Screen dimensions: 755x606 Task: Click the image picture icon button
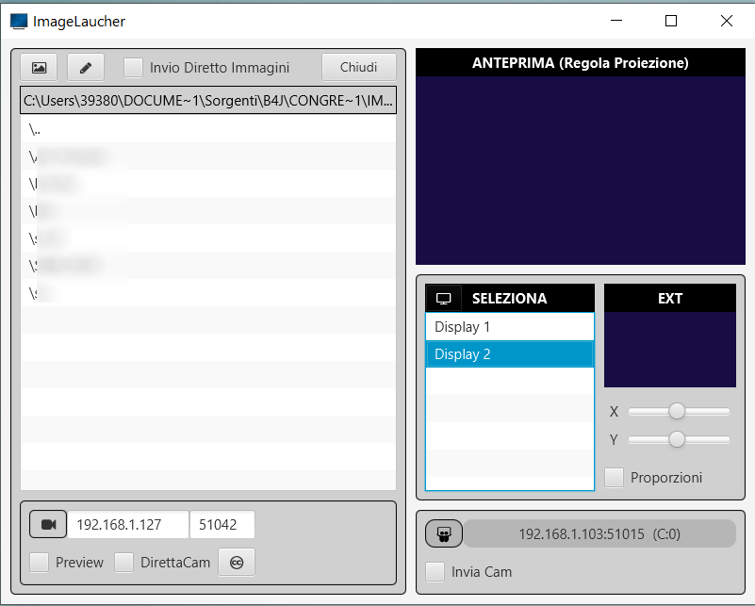[39, 68]
